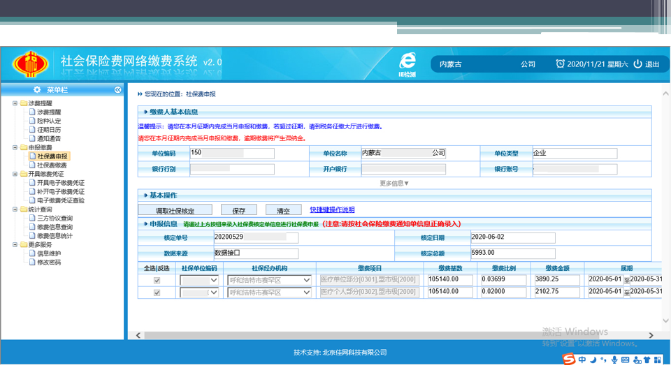
Task: Click the page icon beside 修改密码
Action: click(x=32, y=262)
